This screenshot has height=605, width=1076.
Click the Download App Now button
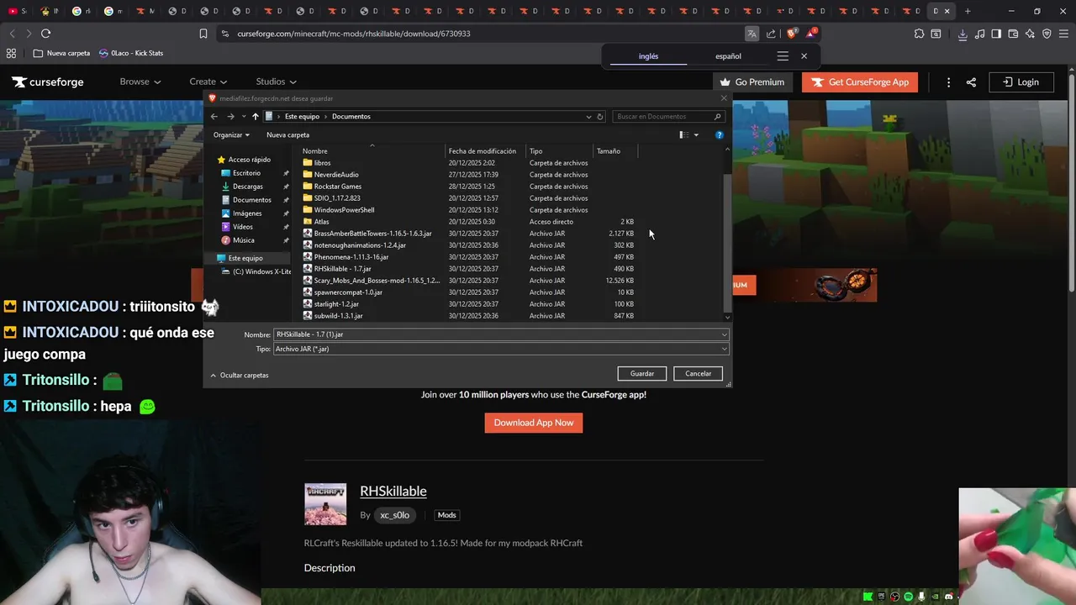(534, 423)
